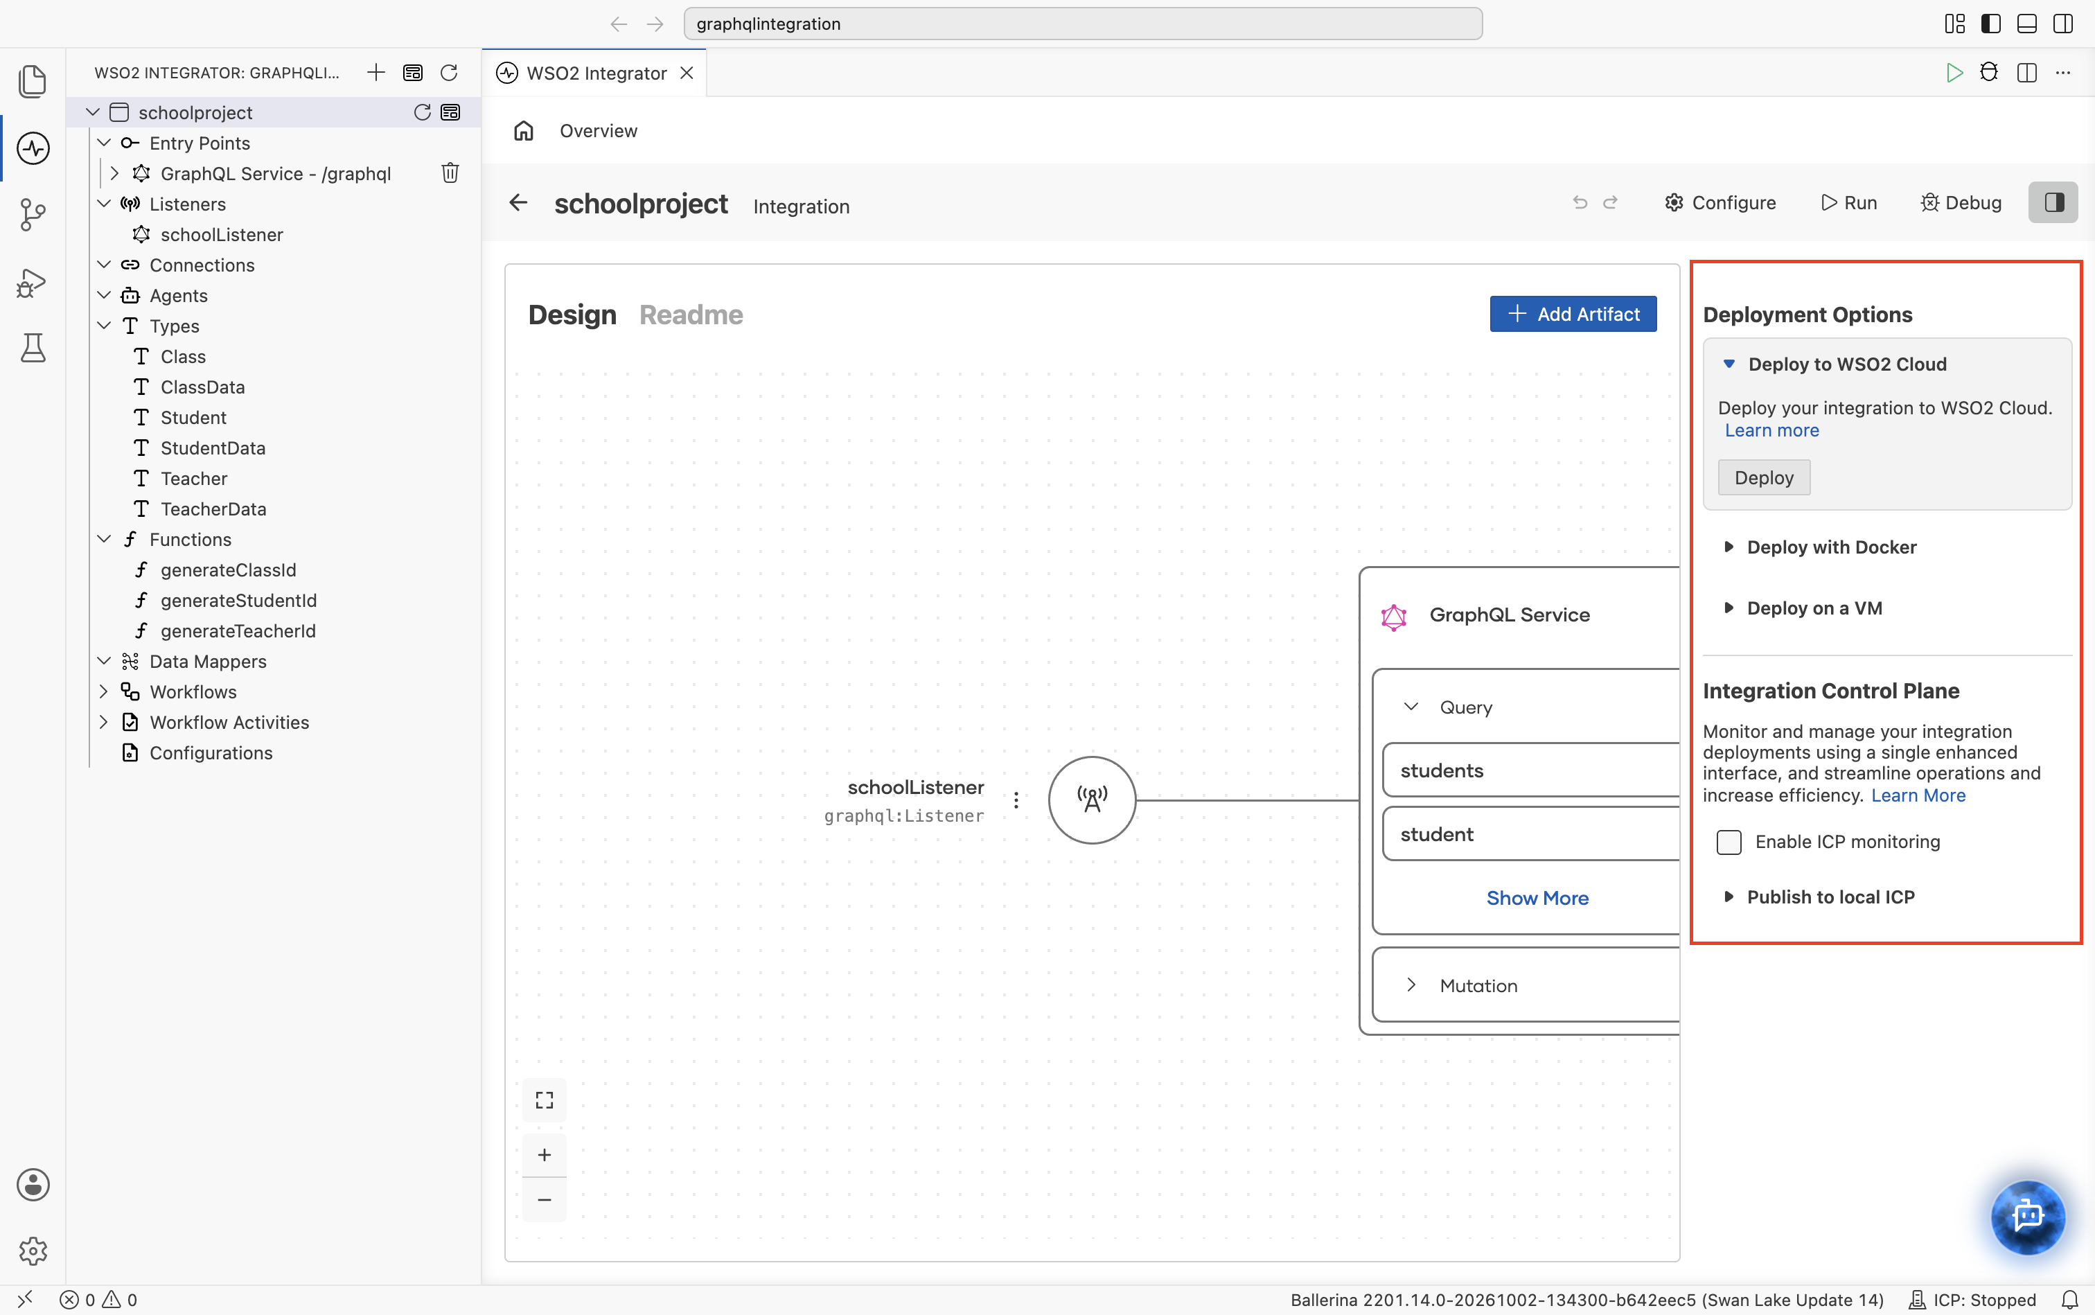Expand Publish to local ICP
This screenshot has height=1315, width=2095.
tap(1819, 897)
